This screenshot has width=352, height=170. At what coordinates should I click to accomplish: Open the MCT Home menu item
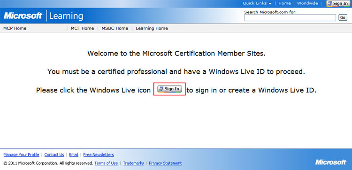click(83, 28)
